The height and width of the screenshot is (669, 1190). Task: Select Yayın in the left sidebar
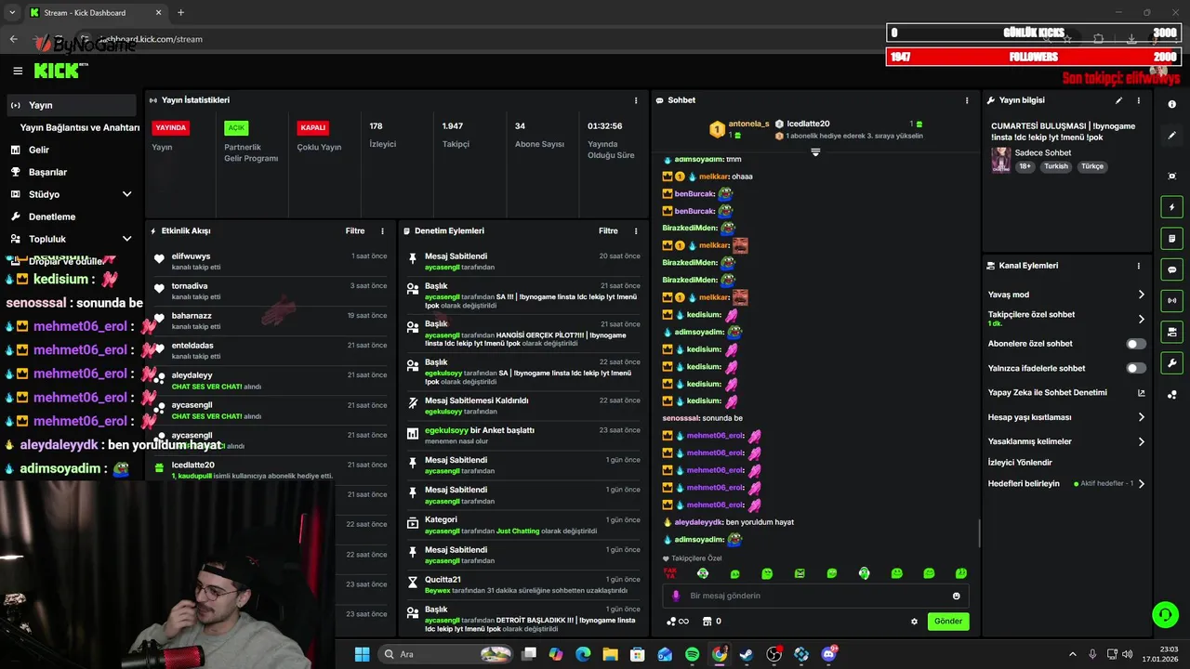[71, 105]
